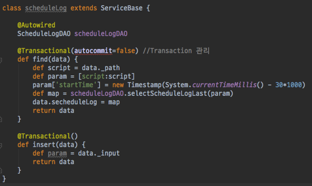Select the '30*1000' numeric expression

pos(289,85)
